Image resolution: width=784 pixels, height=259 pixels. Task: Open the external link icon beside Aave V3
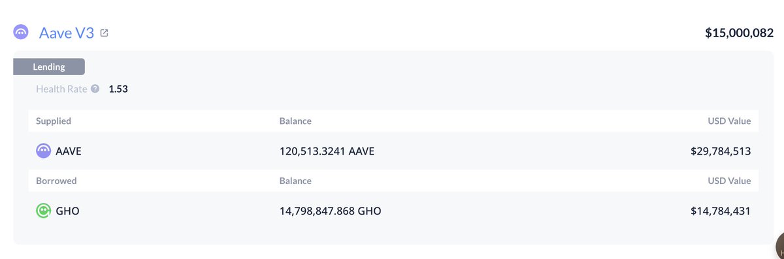[105, 33]
